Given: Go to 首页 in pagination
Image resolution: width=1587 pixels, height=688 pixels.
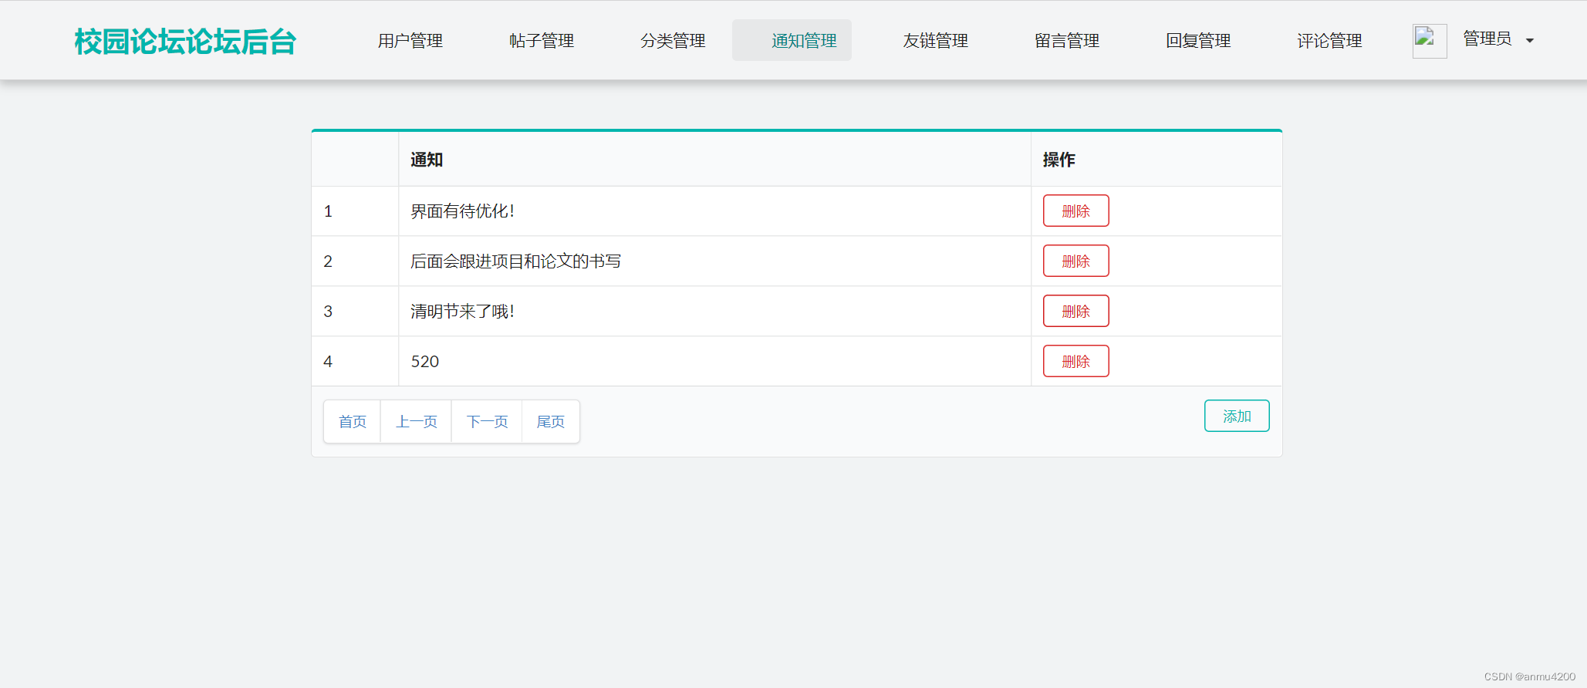Looking at the screenshot, I should 353,422.
